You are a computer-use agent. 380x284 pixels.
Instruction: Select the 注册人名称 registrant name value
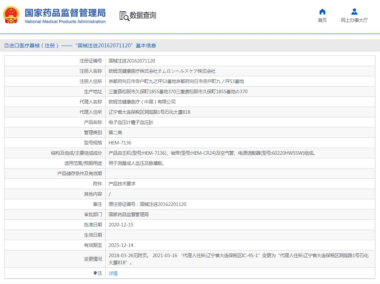point(162,71)
